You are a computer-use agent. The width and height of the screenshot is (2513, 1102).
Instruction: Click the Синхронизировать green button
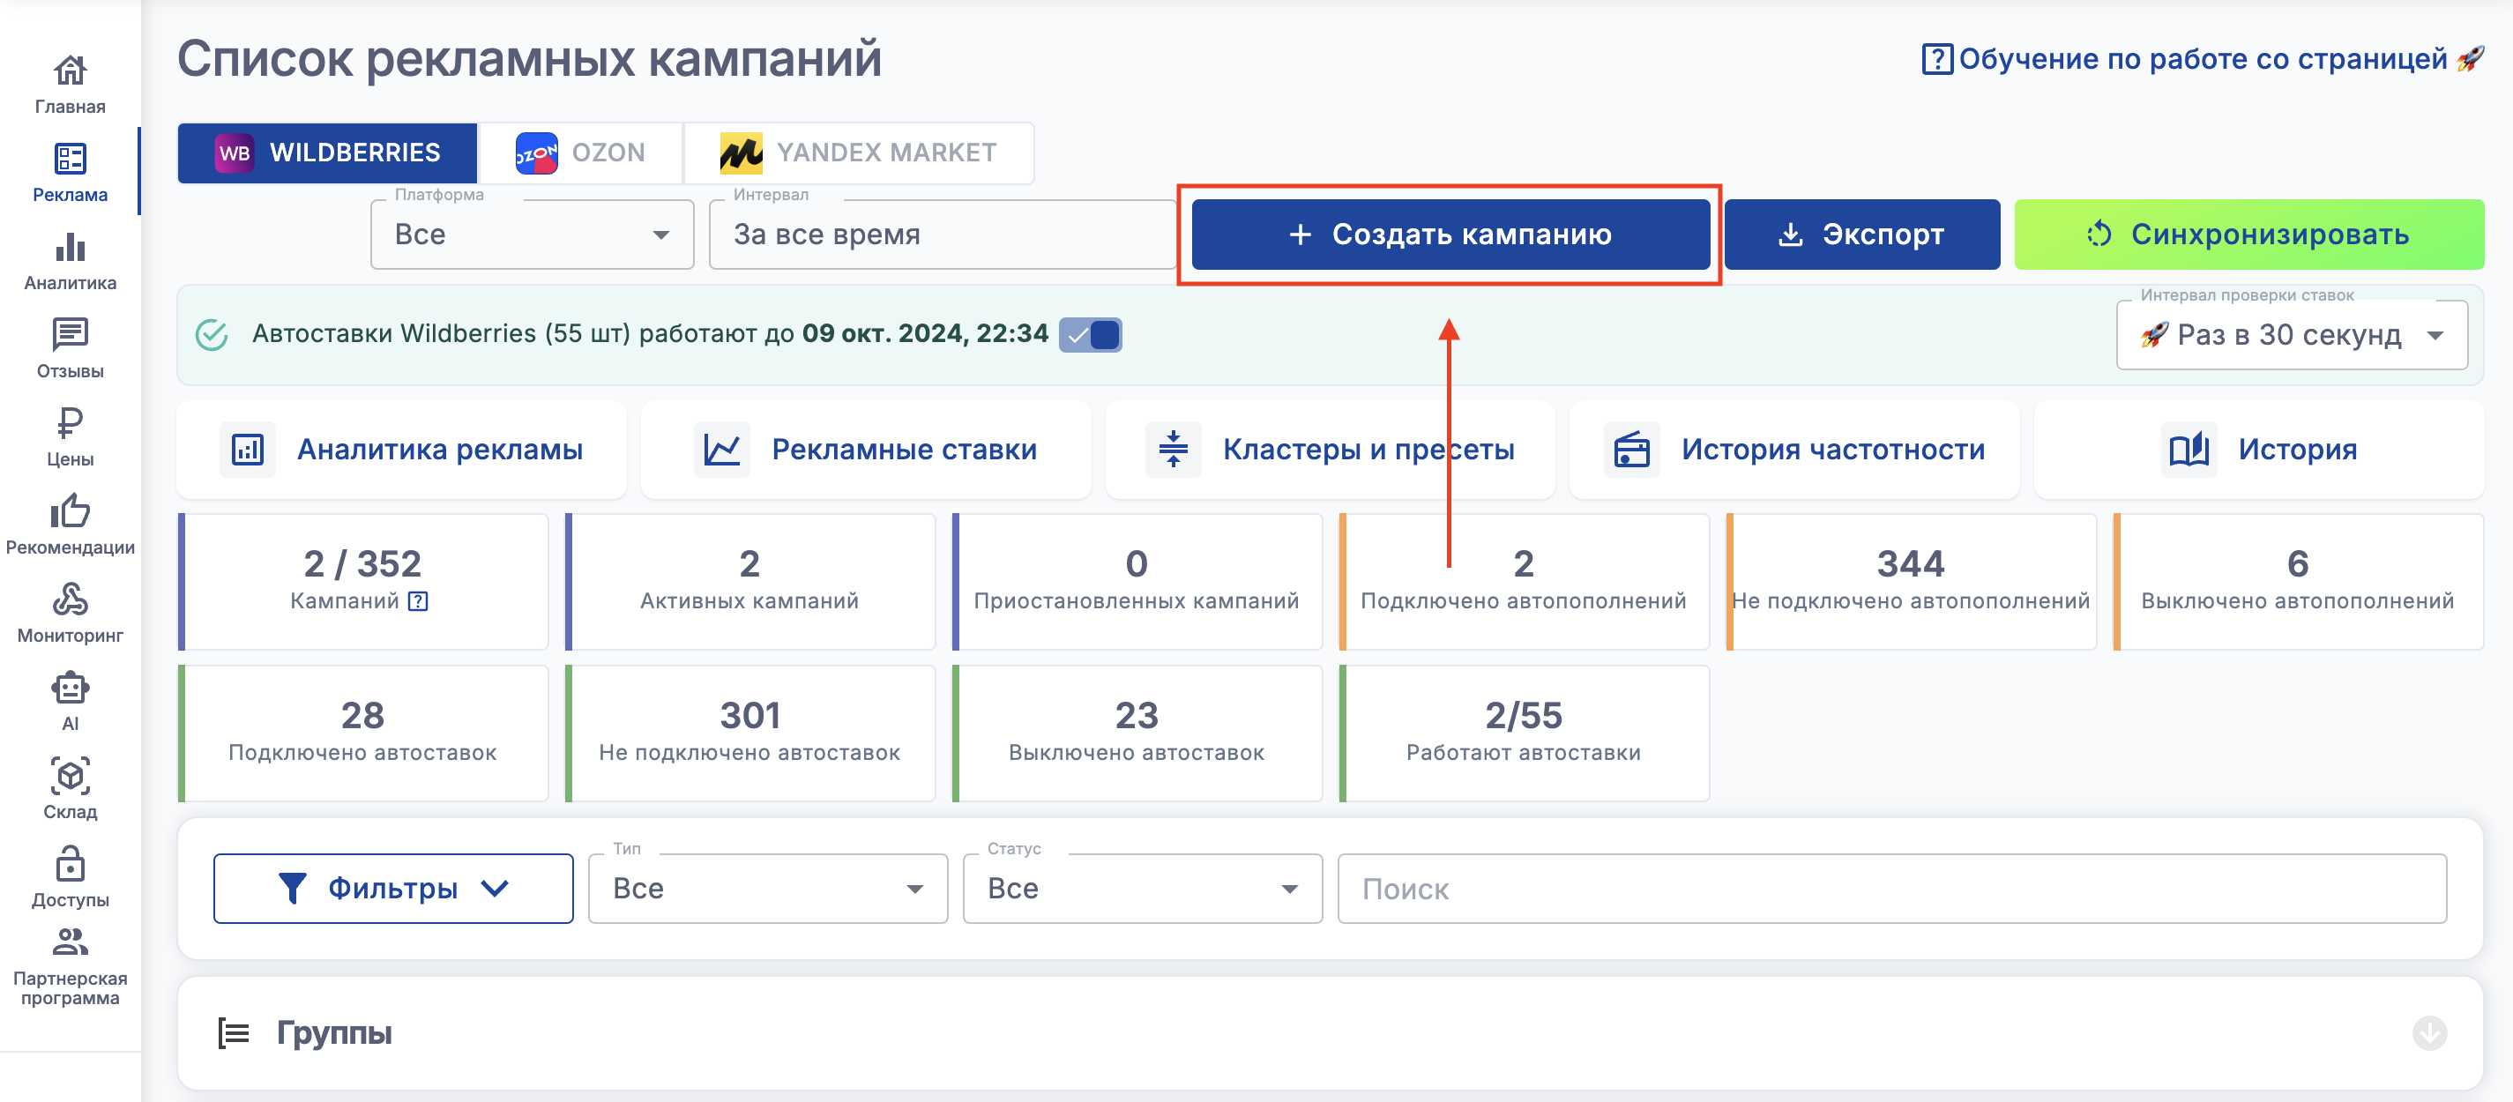(2248, 235)
